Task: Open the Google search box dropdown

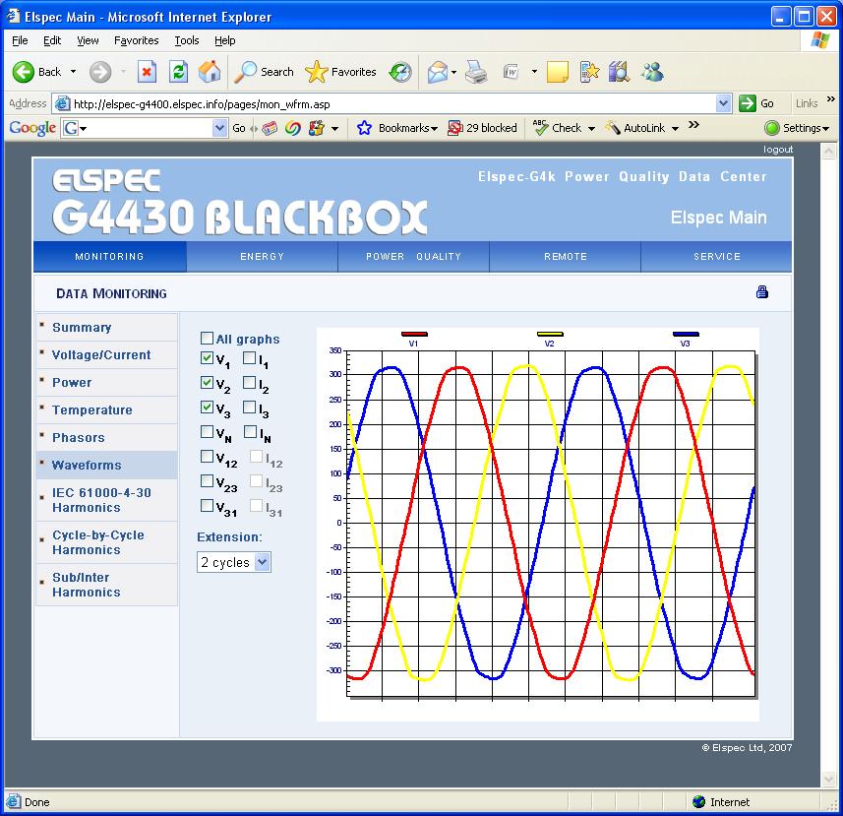Action: tap(219, 128)
